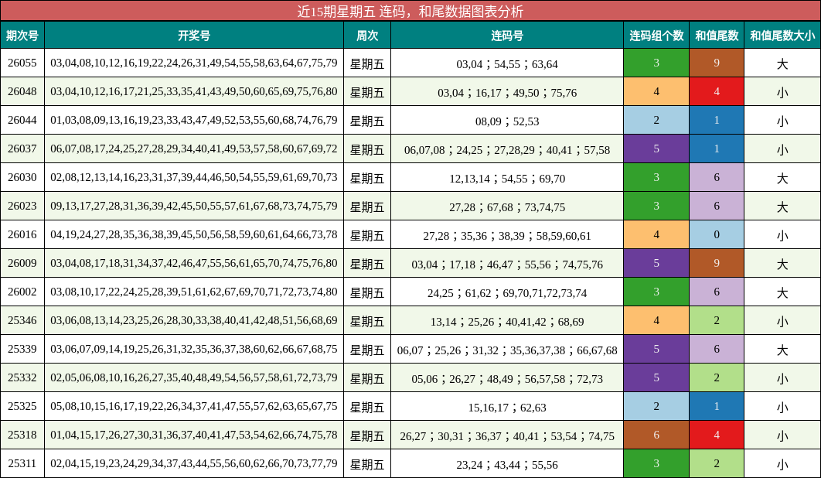Click the 和值尾数大小 column header
821x478 pixels.
tap(781, 35)
